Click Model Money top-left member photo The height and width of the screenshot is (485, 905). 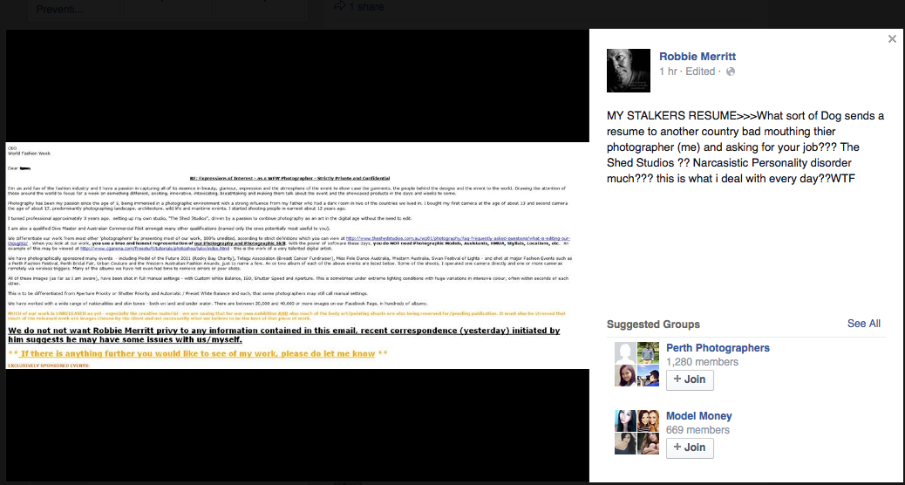click(x=625, y=420)
